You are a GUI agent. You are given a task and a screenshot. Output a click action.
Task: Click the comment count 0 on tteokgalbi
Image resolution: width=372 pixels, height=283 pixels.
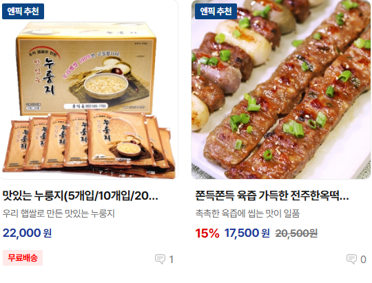tap(363, 260)
